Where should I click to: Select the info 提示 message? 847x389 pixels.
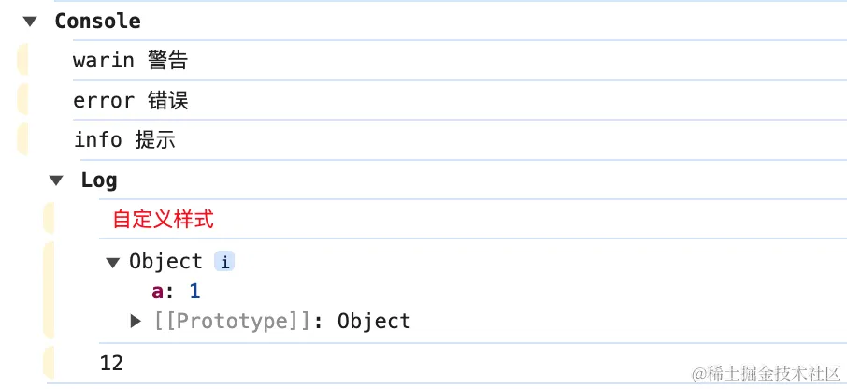(124, 140)
